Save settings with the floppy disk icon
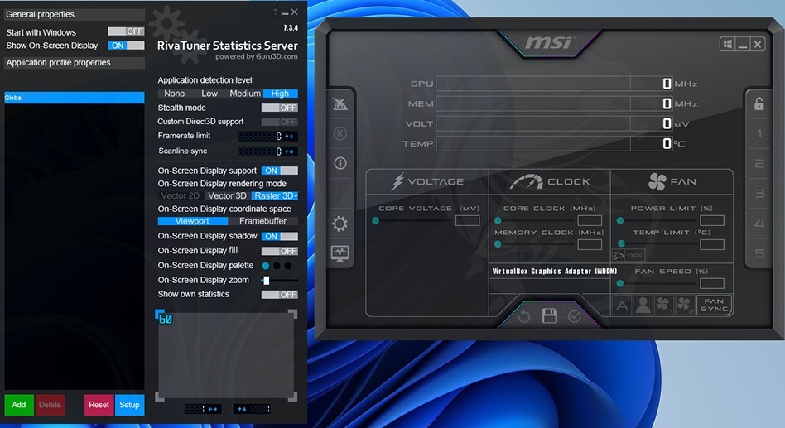 [x=549, y=316]
